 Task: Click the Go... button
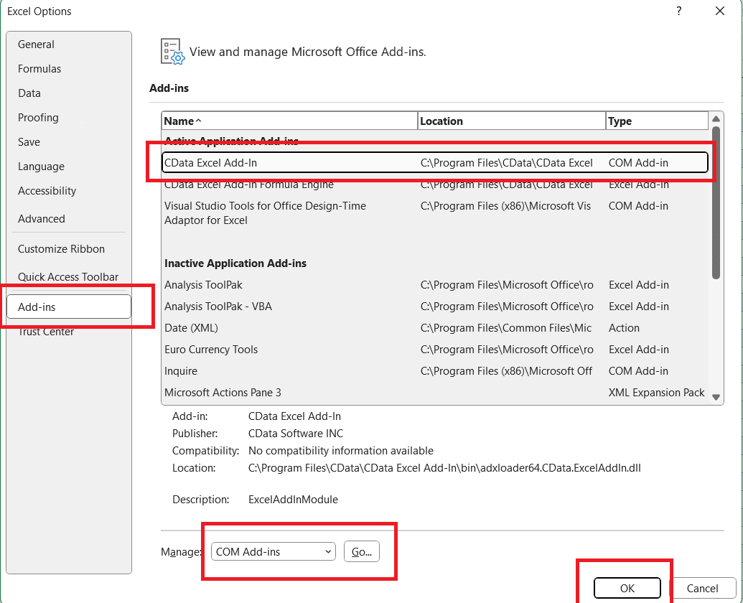pyautogui.click(x=362, y=552)
